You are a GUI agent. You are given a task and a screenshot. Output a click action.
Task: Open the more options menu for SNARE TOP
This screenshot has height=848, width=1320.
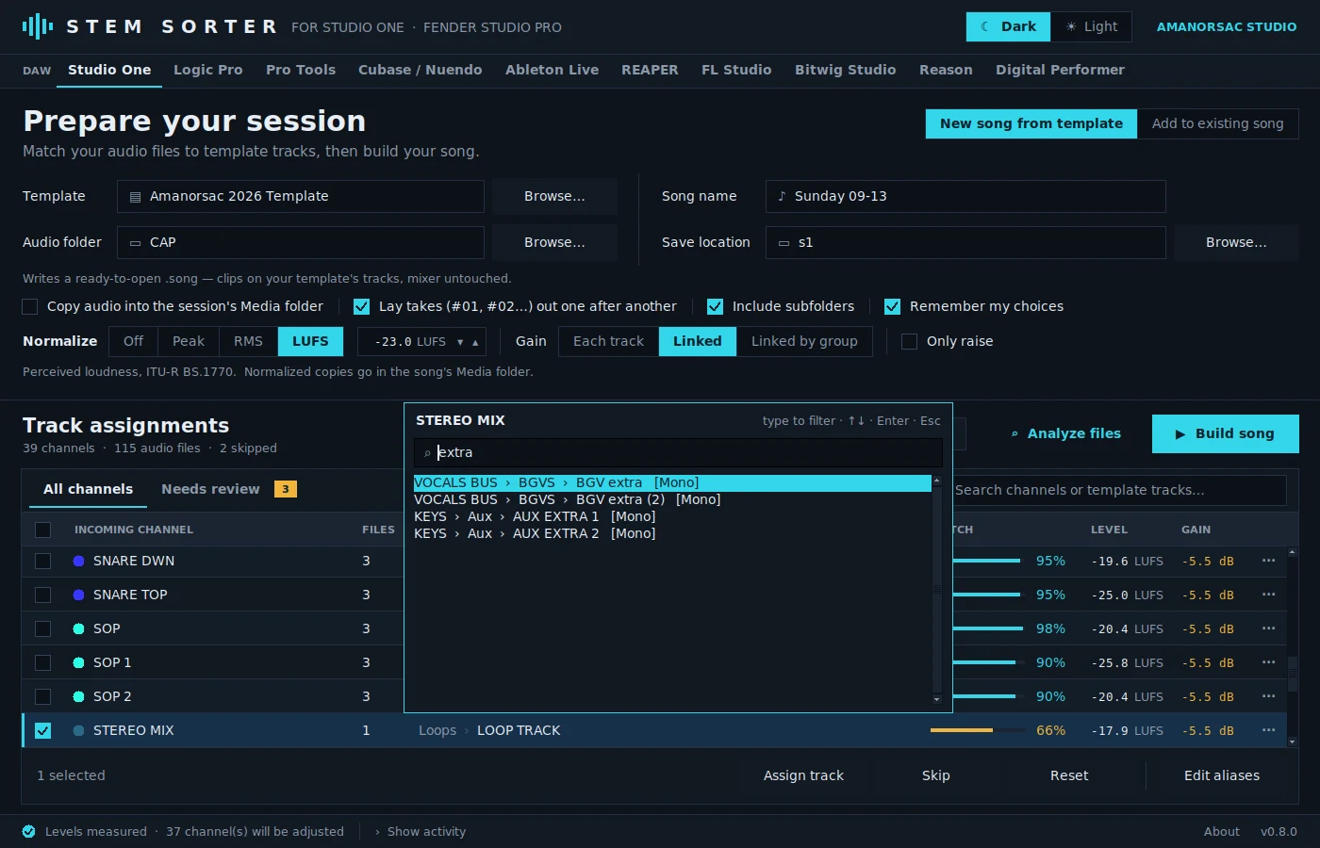pos(1268,595)
